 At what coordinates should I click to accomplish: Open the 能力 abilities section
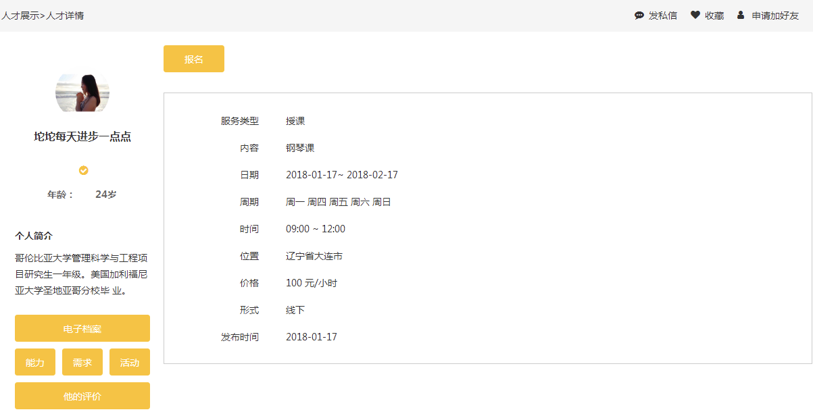(x=35, y=362)
